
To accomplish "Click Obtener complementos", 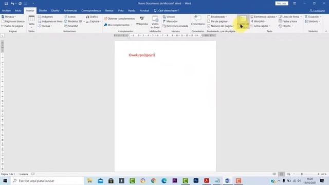I will pyautogui.click(x=119, y=18).
